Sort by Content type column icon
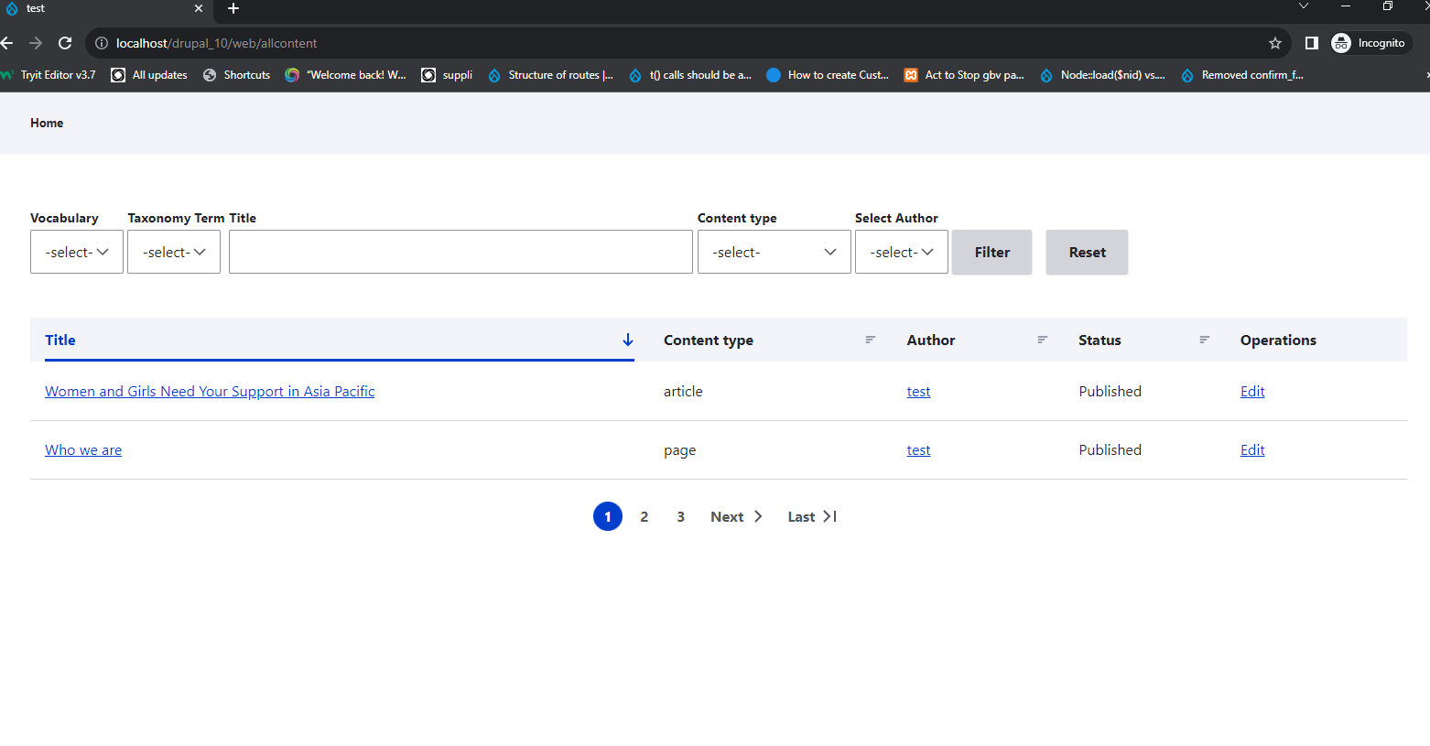This screenshot has width=1430, height=746. tap(870, 340)
